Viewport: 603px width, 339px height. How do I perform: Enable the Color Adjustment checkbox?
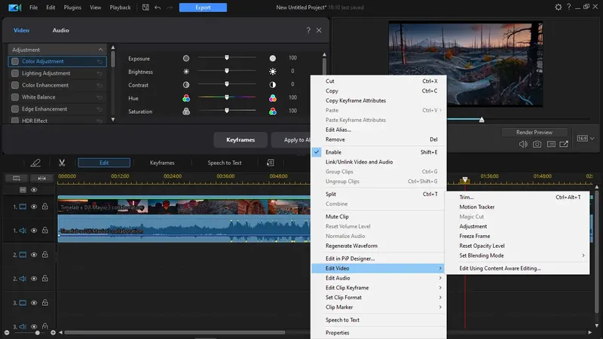pyautogui.click(x=15, y=62)
